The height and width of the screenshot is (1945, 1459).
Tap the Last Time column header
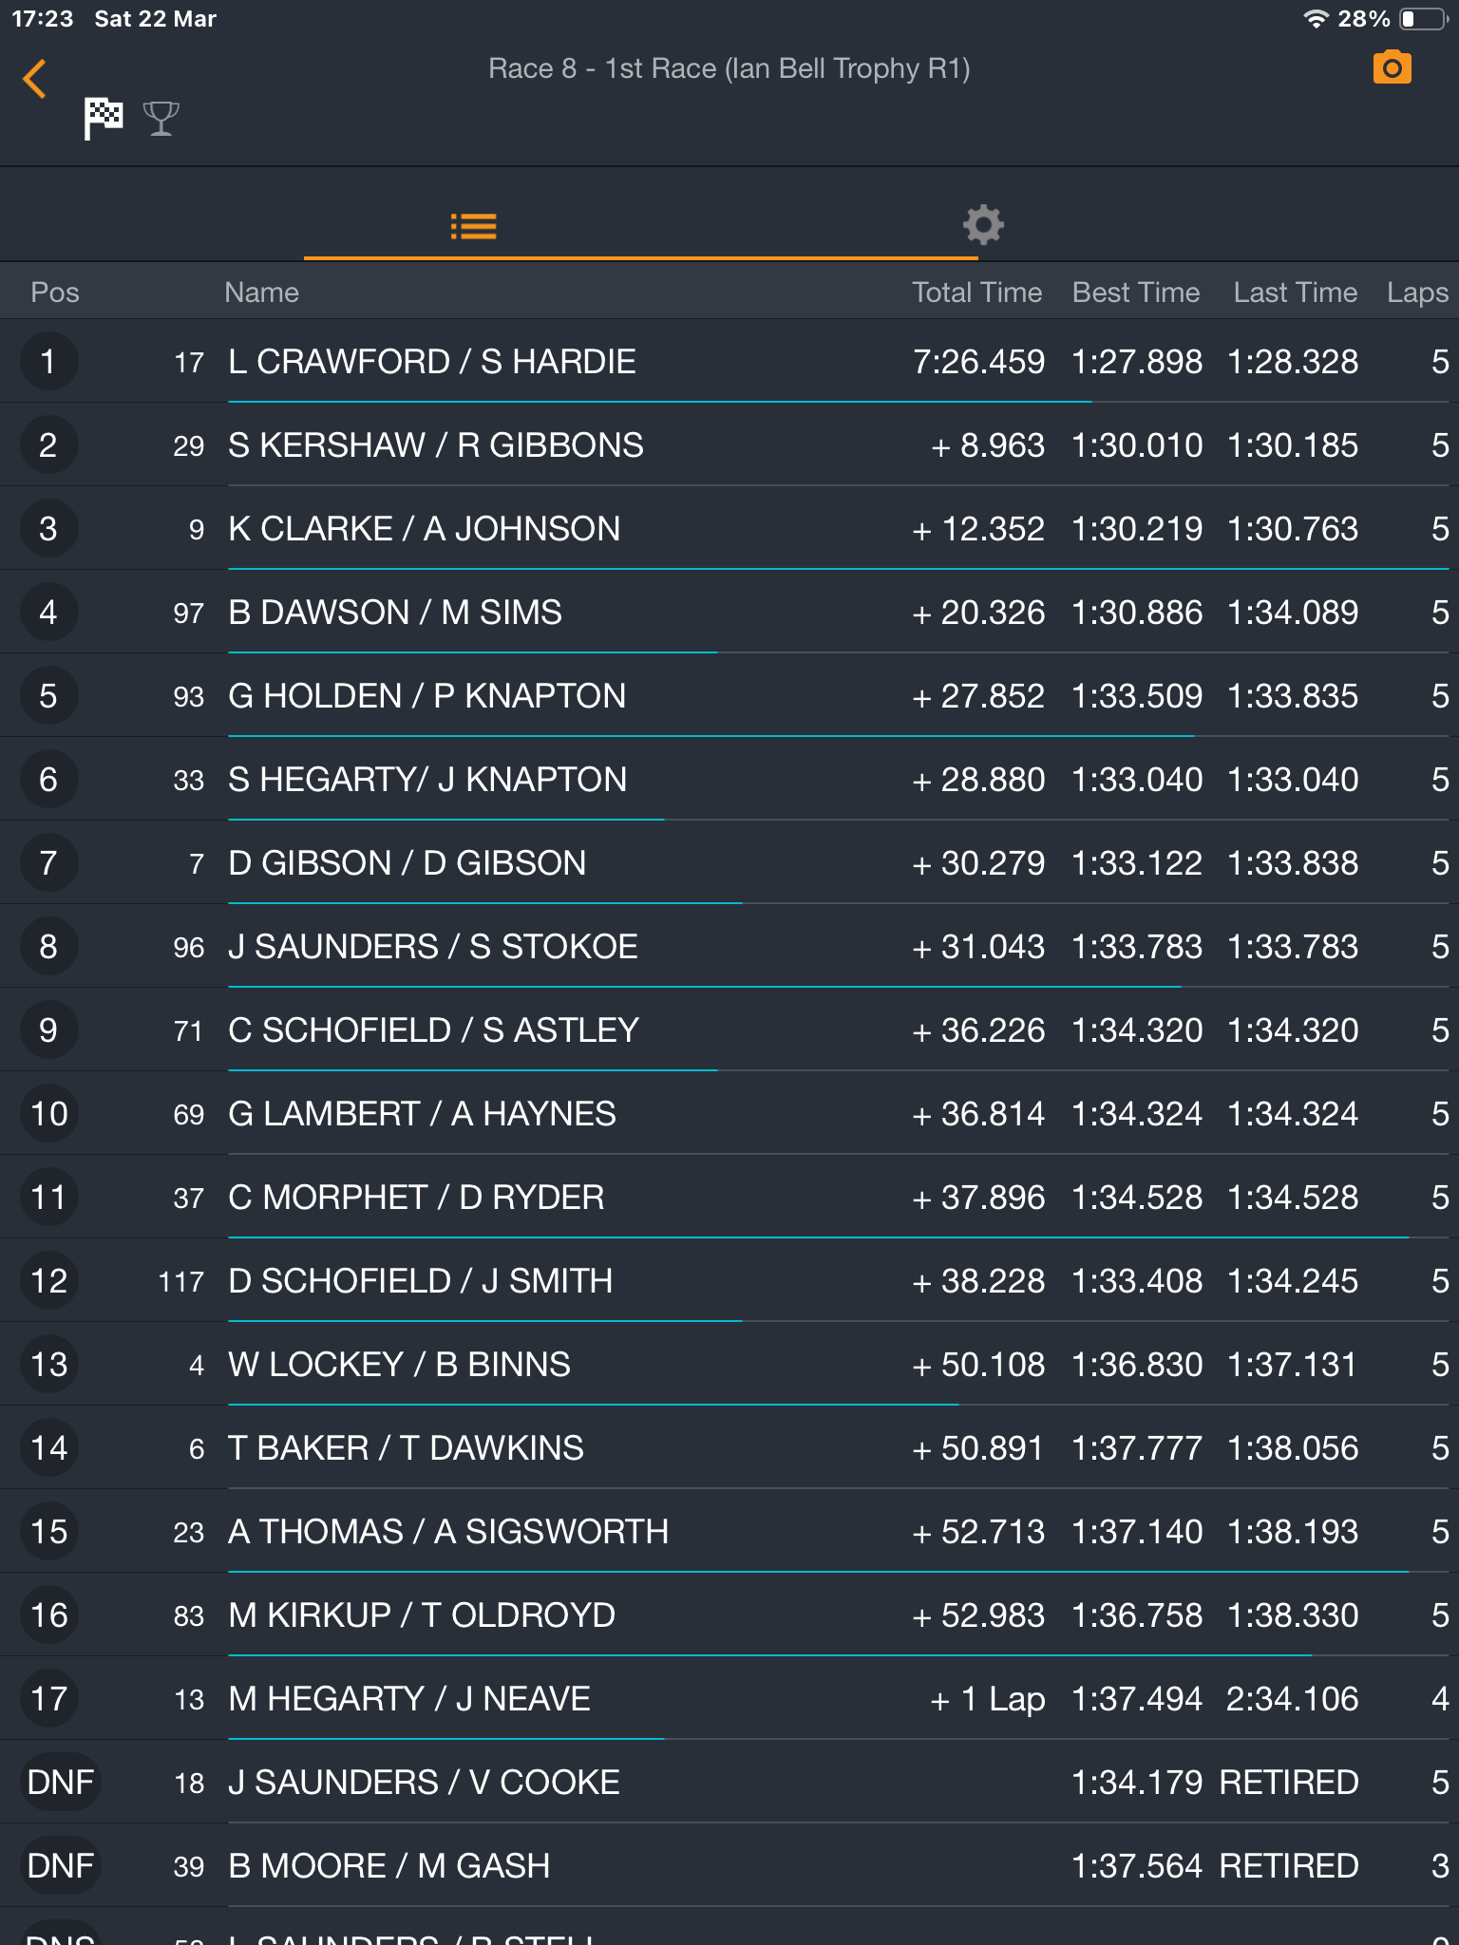click(1295, 293)
